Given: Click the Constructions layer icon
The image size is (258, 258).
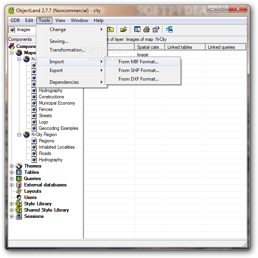Looking at the screenshot, I should pos(34,97).
